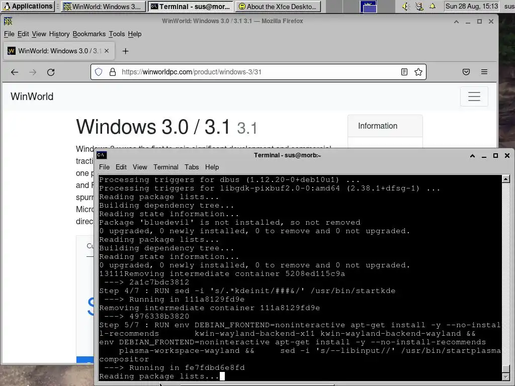Open Firefox Bookmarks menu
The width and height of the screenshot is (515, 386).
[x=89, y=34]
